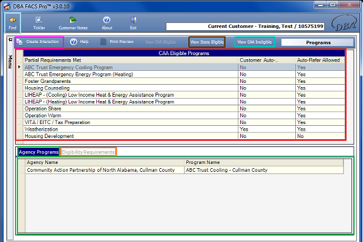363x242 pixels.
Task: Click the Program Name column header
Action: pyautogui.click(x=264, y=163)
